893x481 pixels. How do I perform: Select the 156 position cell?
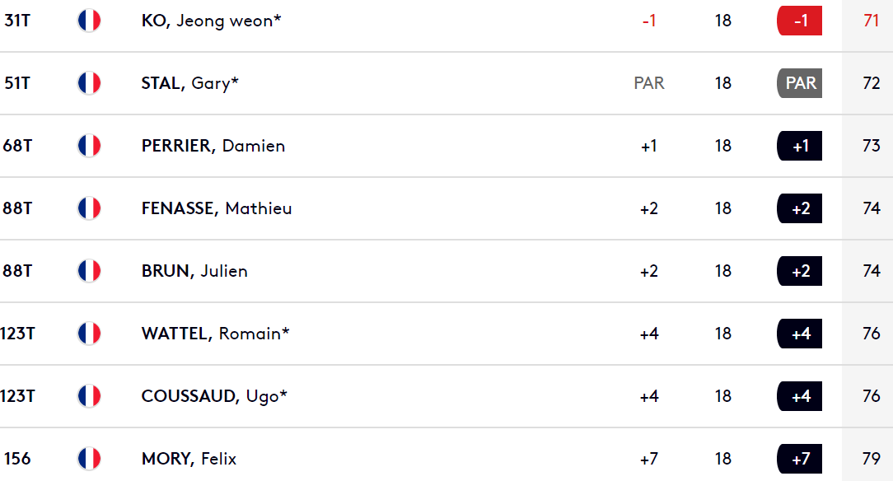[x=17, y=459]
